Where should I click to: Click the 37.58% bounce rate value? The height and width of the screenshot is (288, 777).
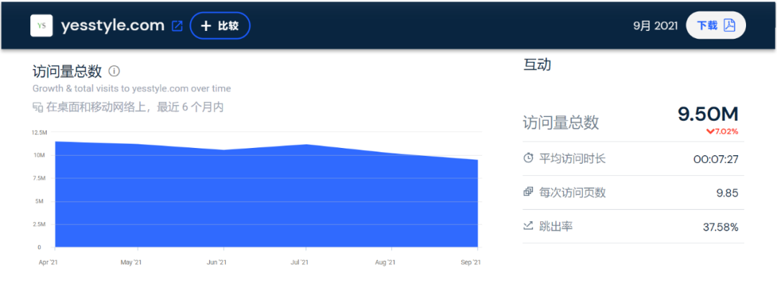coord(720,227)
